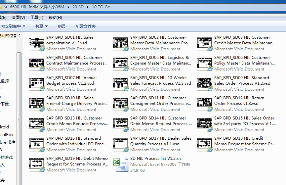Go to 6600-HIL-India folder in address bar
Image resolution: width=286 pixels, height=185 pixels.
(37, 7)
